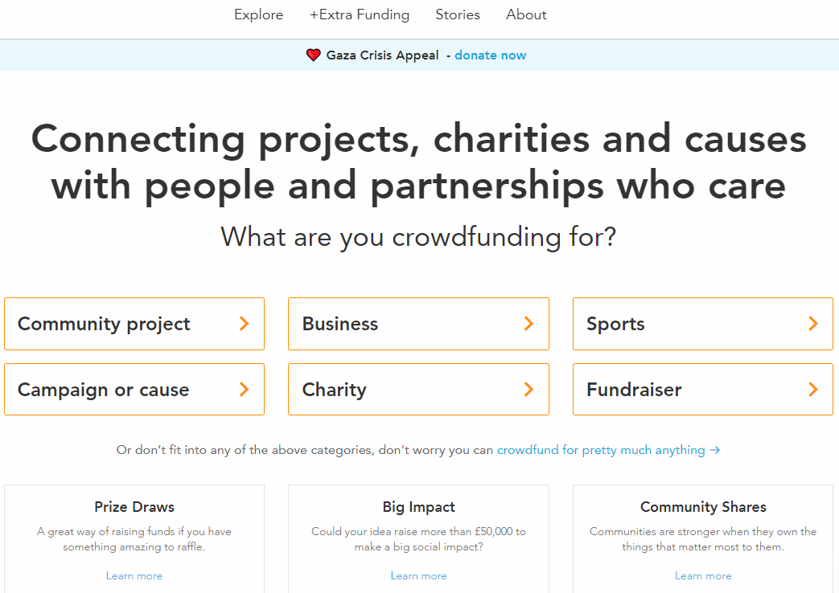Click the orange chevron on Fundraiser
The image size is (839, 593).
tap(813, 390)
